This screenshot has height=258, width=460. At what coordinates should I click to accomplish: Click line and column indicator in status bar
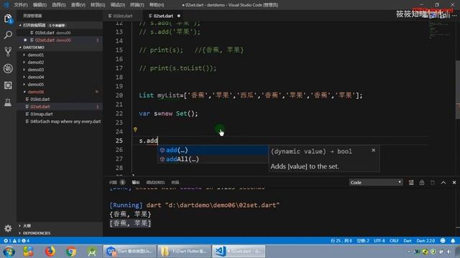point(341,241)
